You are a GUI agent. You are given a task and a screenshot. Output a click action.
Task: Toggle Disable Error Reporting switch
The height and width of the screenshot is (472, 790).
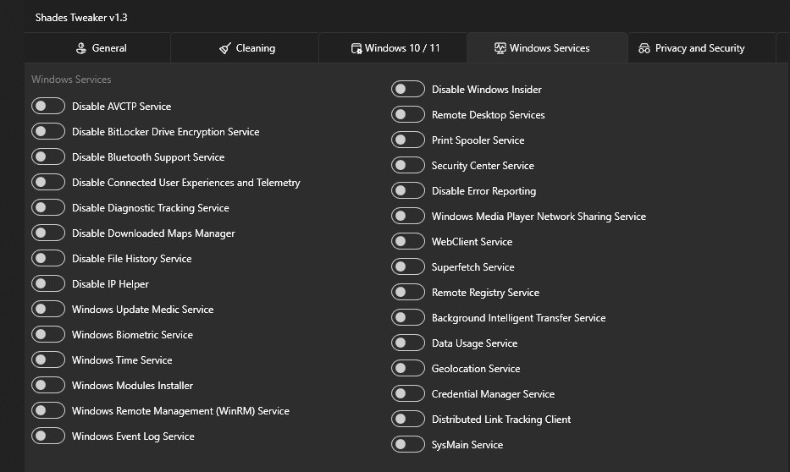pos(408,190)
